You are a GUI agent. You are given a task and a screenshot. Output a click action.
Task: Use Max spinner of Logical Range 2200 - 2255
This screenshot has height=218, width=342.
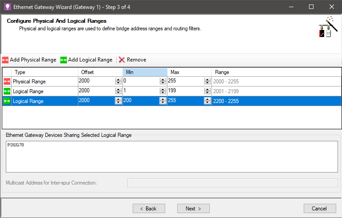tap(208, 101)
